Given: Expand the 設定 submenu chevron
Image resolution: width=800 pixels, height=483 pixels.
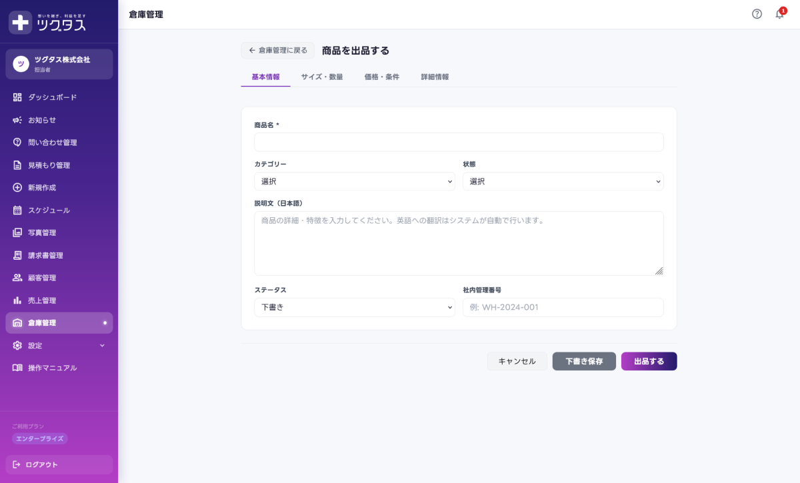Looking at the screenshot, I should click(102, 346).
